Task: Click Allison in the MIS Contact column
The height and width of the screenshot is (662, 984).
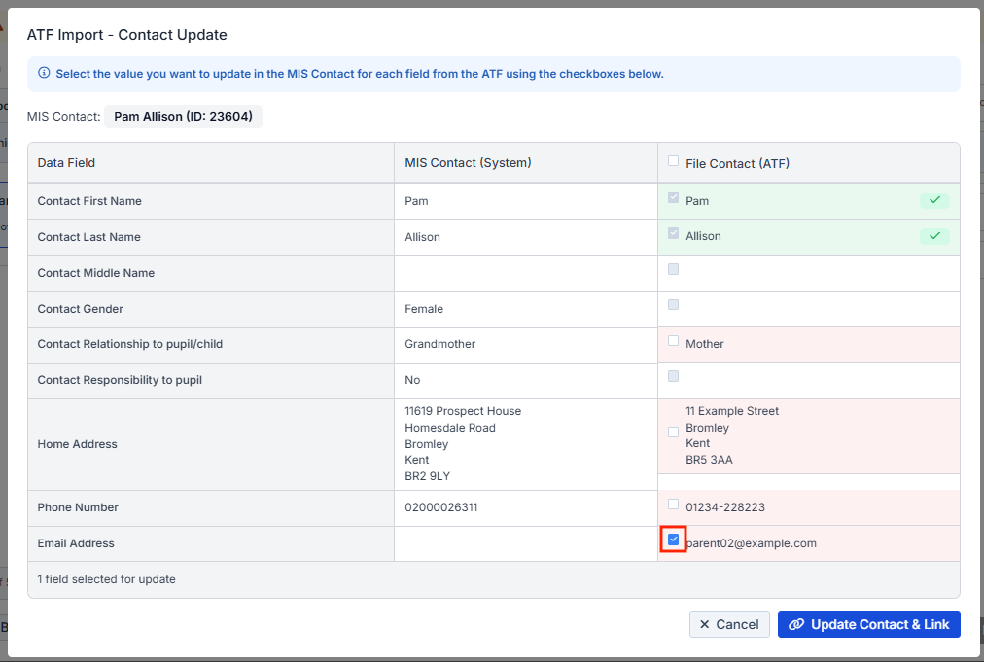Action: click(422, 237)
